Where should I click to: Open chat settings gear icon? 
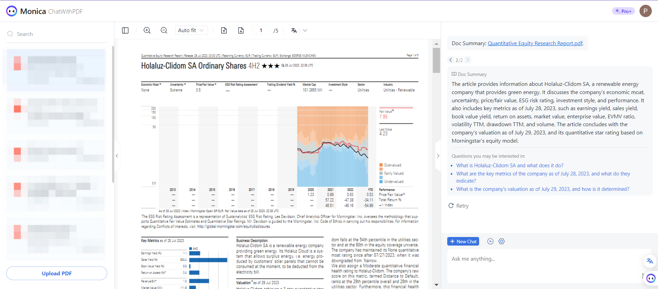502,241
